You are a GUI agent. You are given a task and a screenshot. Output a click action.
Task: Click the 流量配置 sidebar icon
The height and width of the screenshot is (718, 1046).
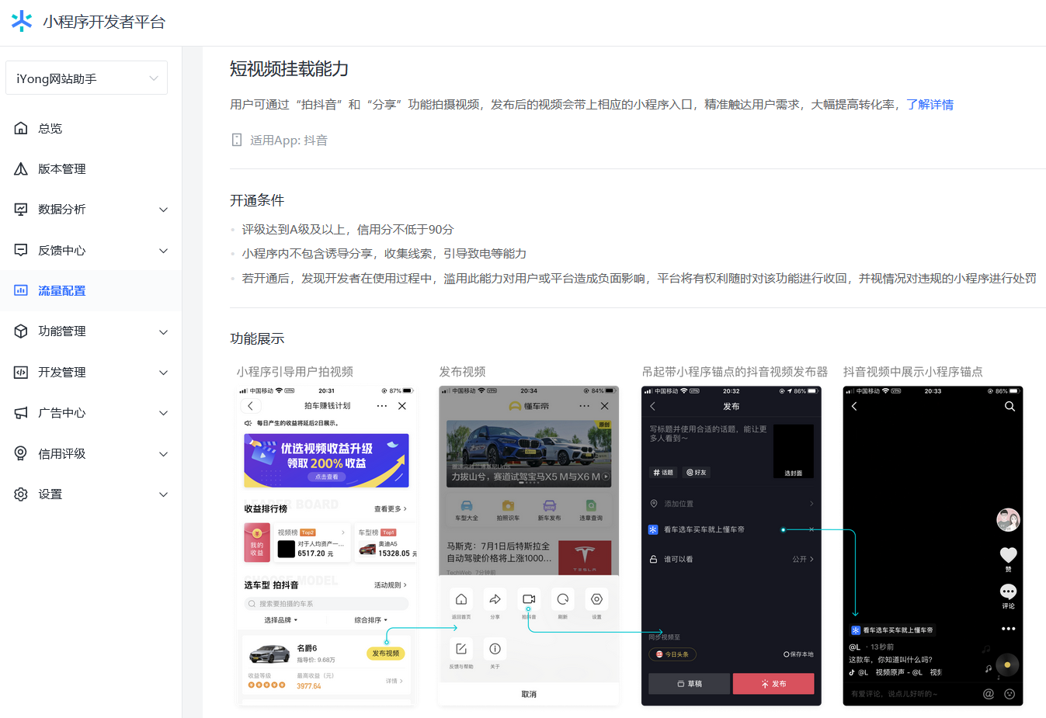point(21,290)
